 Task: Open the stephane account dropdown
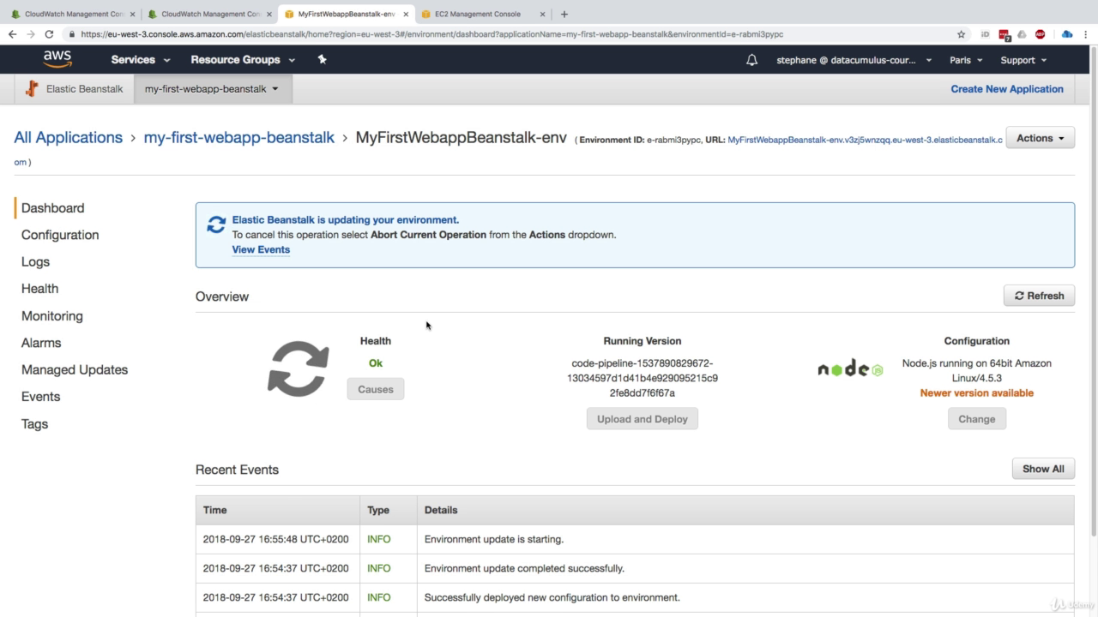pyautogui.click(x=854, y=60)
